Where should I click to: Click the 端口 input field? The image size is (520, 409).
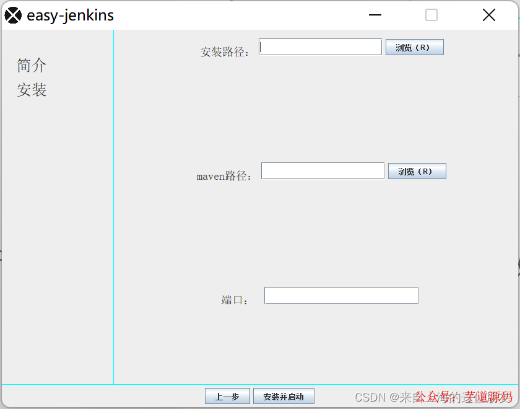(x=341, y=295)
